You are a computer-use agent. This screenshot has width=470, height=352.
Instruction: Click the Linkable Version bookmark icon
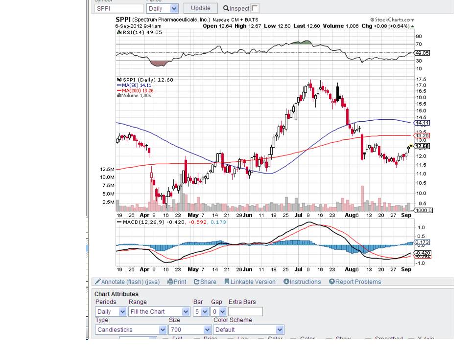point(227,282)
